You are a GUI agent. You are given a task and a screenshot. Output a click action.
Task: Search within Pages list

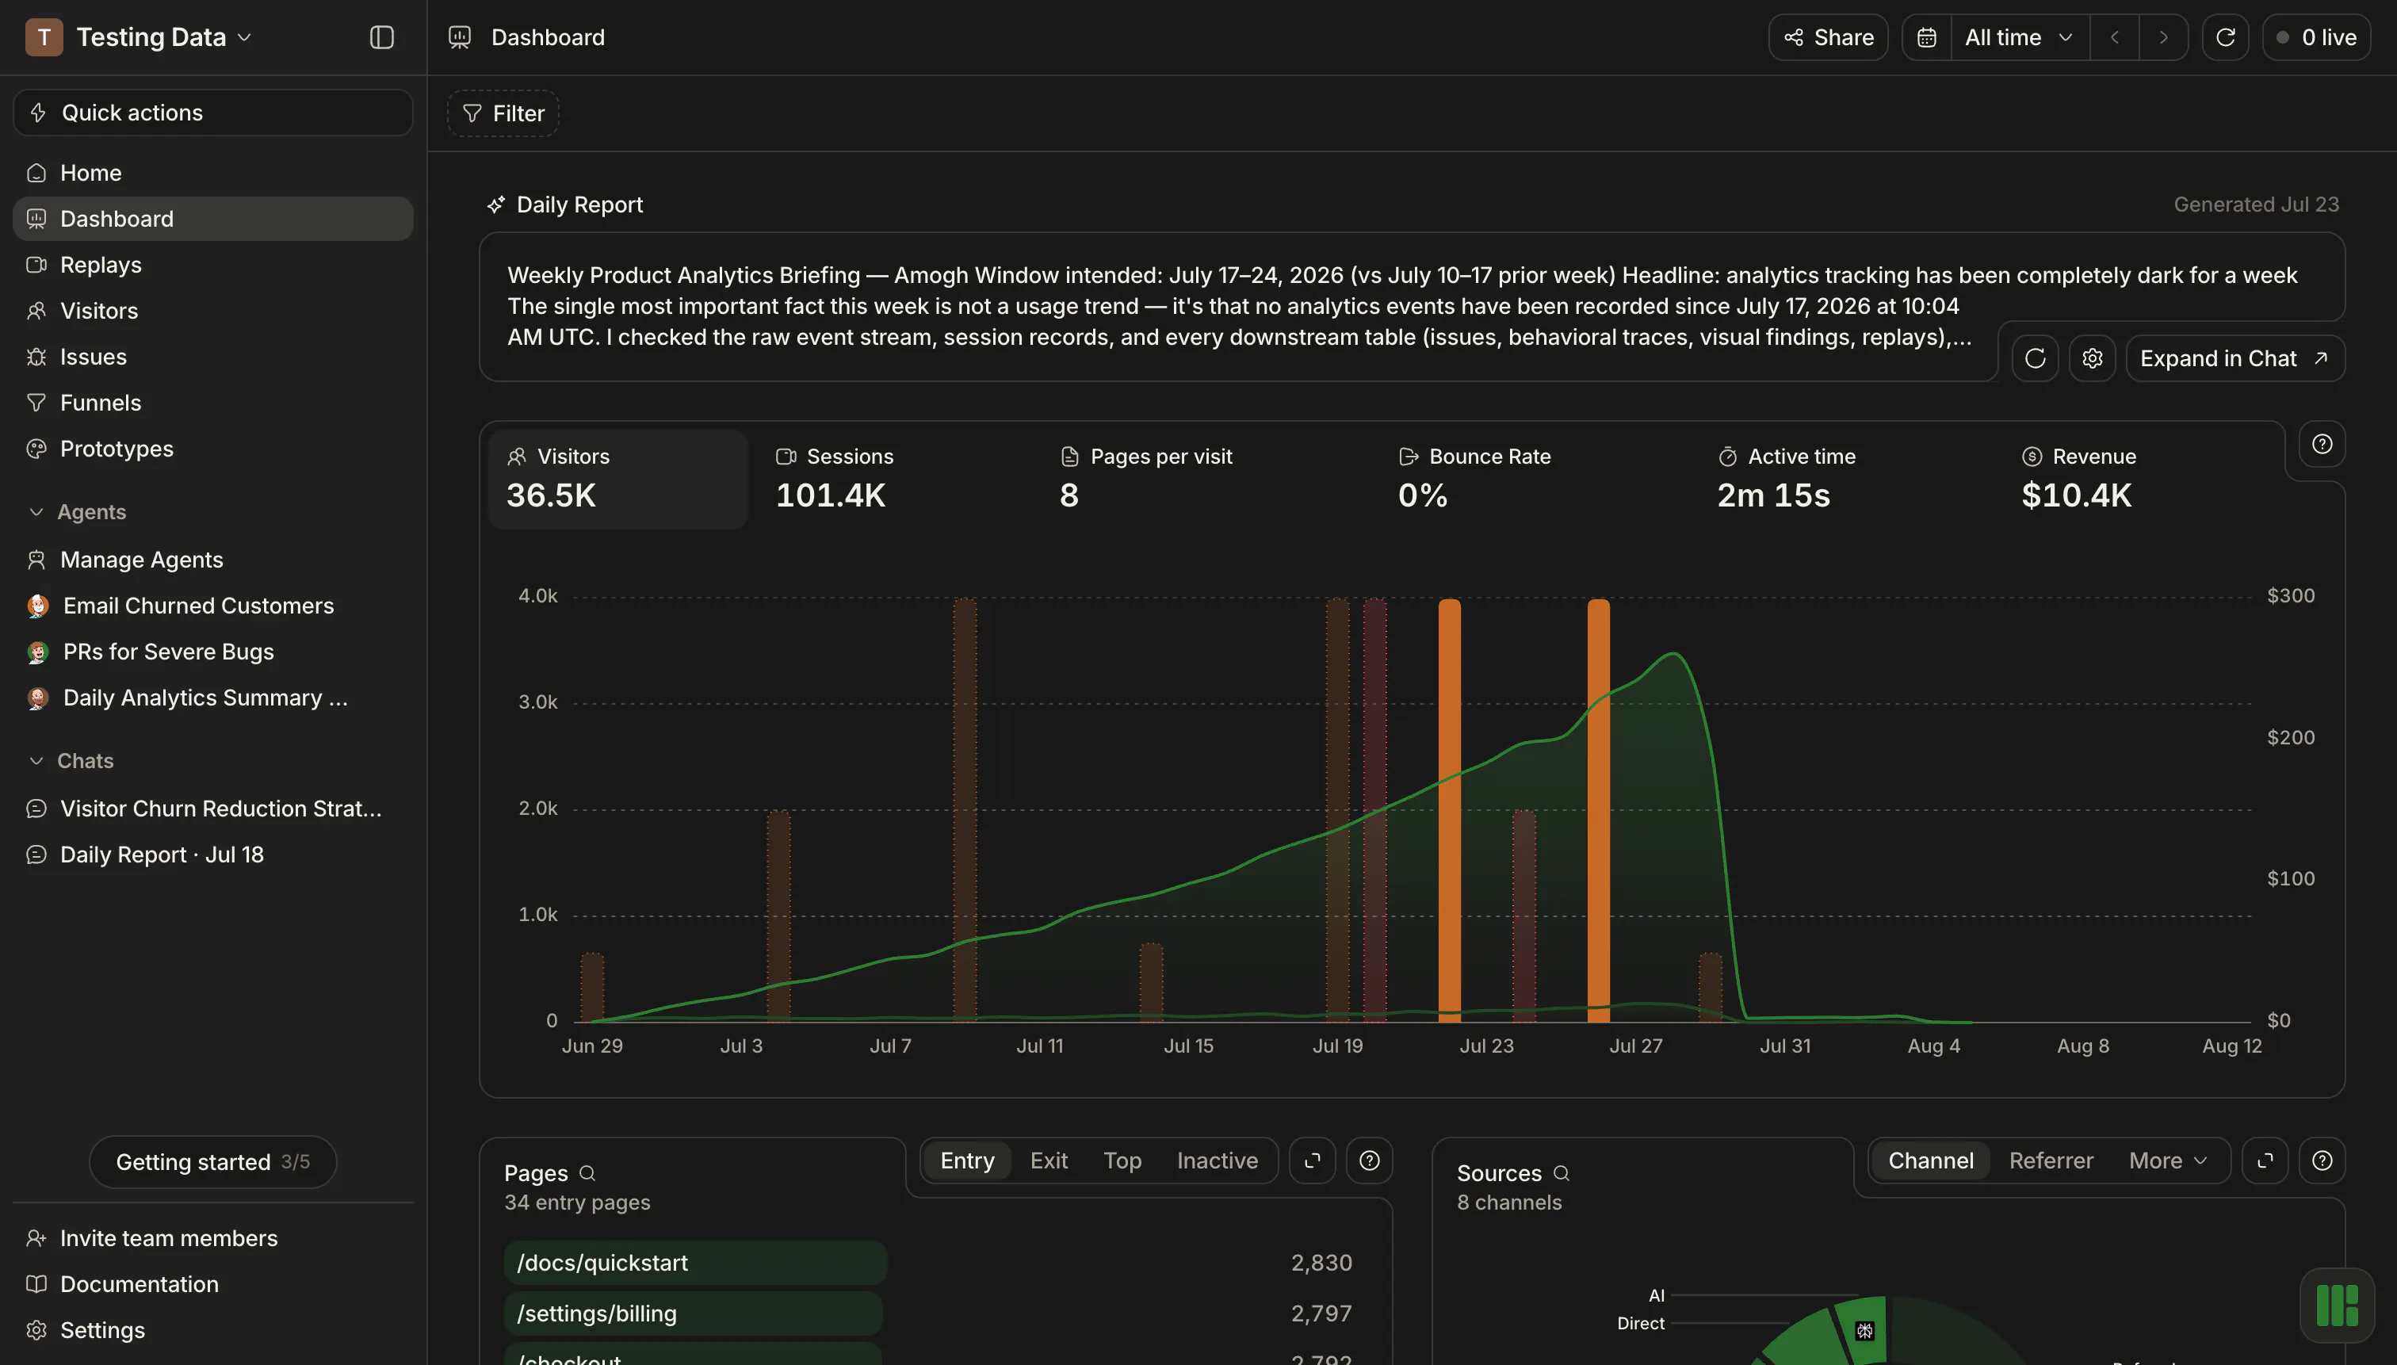[588, 1173]
